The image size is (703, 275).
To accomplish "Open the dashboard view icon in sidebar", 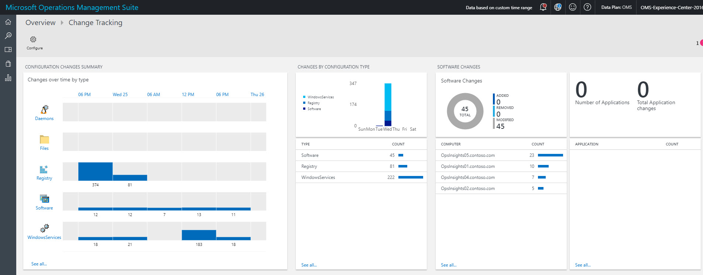I will pos(8,49).
